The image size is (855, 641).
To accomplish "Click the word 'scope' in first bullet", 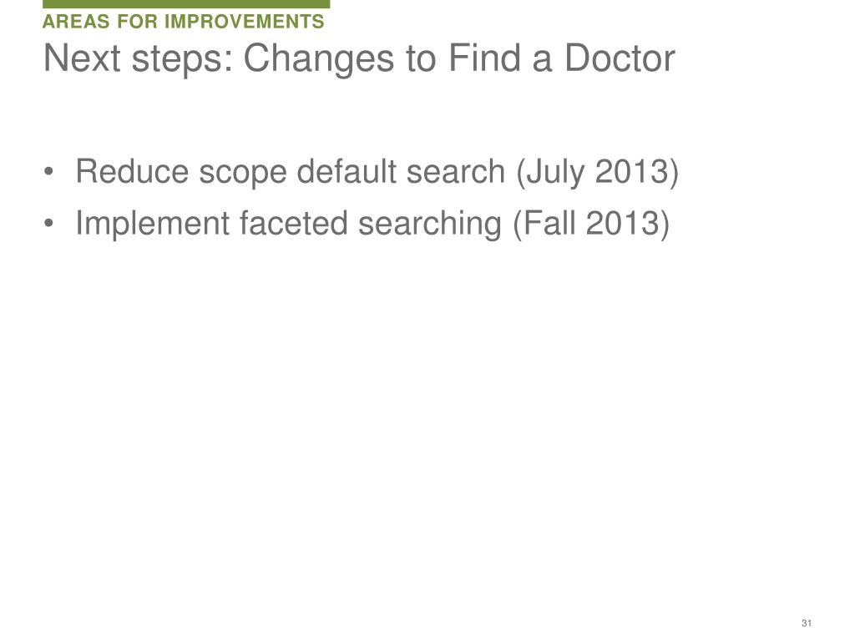I will click(x=243, y=174).
